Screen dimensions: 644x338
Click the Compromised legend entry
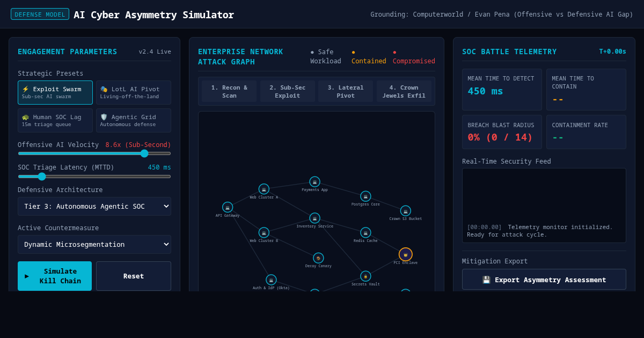point(414,56)
